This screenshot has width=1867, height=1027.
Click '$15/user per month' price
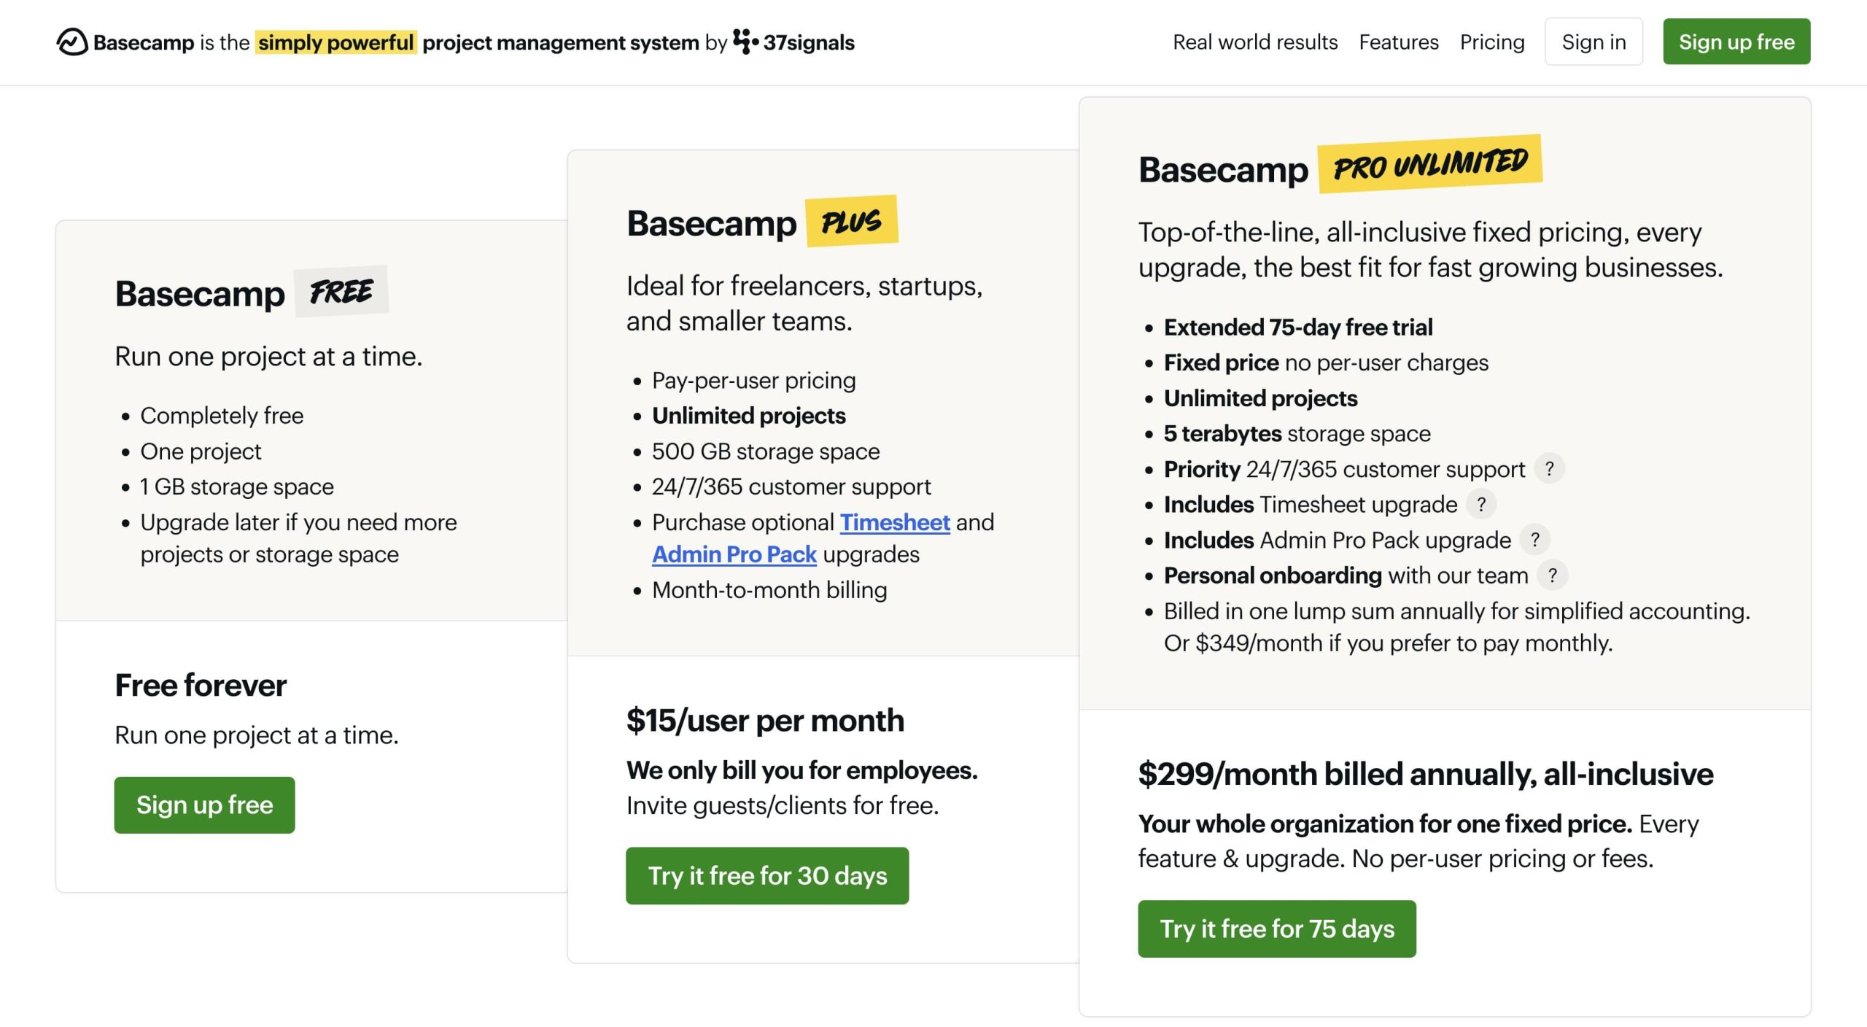(x=765, y=721)
